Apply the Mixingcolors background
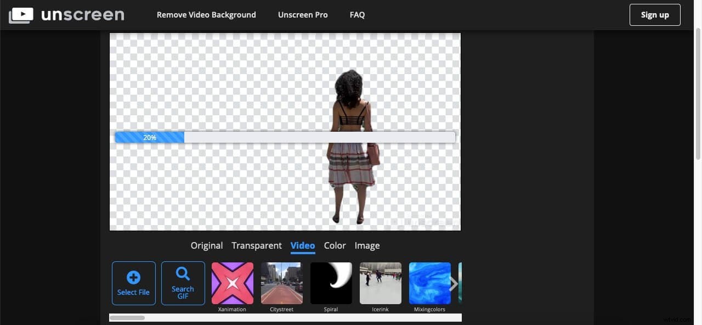 [x=429, y=283]
